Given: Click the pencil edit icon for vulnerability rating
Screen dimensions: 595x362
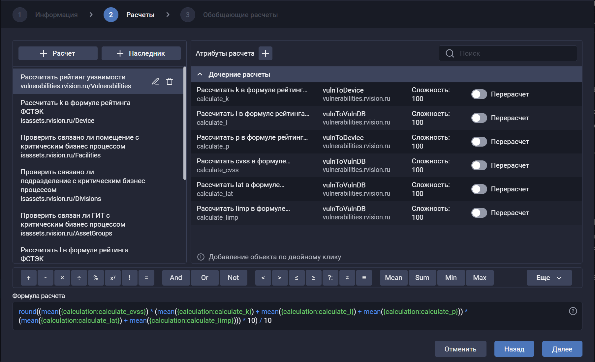Looking at the screenshot, I should tap(155, 81).
